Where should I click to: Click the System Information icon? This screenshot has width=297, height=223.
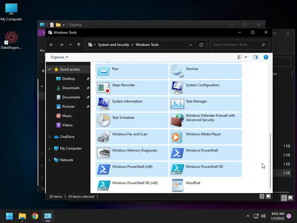[x=104, y=104]
